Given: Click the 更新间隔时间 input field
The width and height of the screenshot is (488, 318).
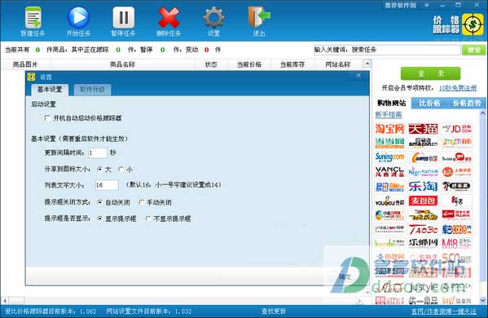Looking at the screenshot, I should tap(98, 152).
